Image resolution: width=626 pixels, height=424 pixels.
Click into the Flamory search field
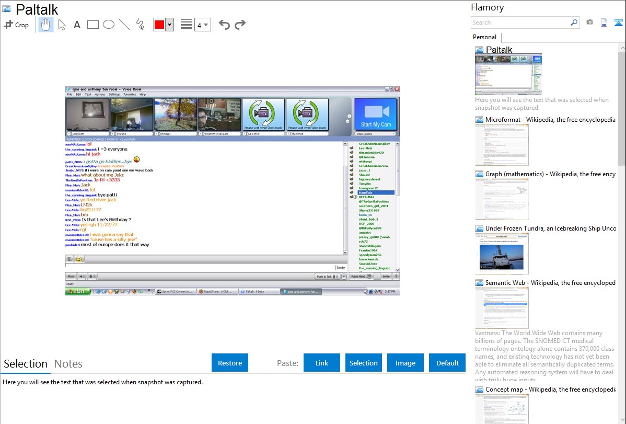tap(520, 22)
